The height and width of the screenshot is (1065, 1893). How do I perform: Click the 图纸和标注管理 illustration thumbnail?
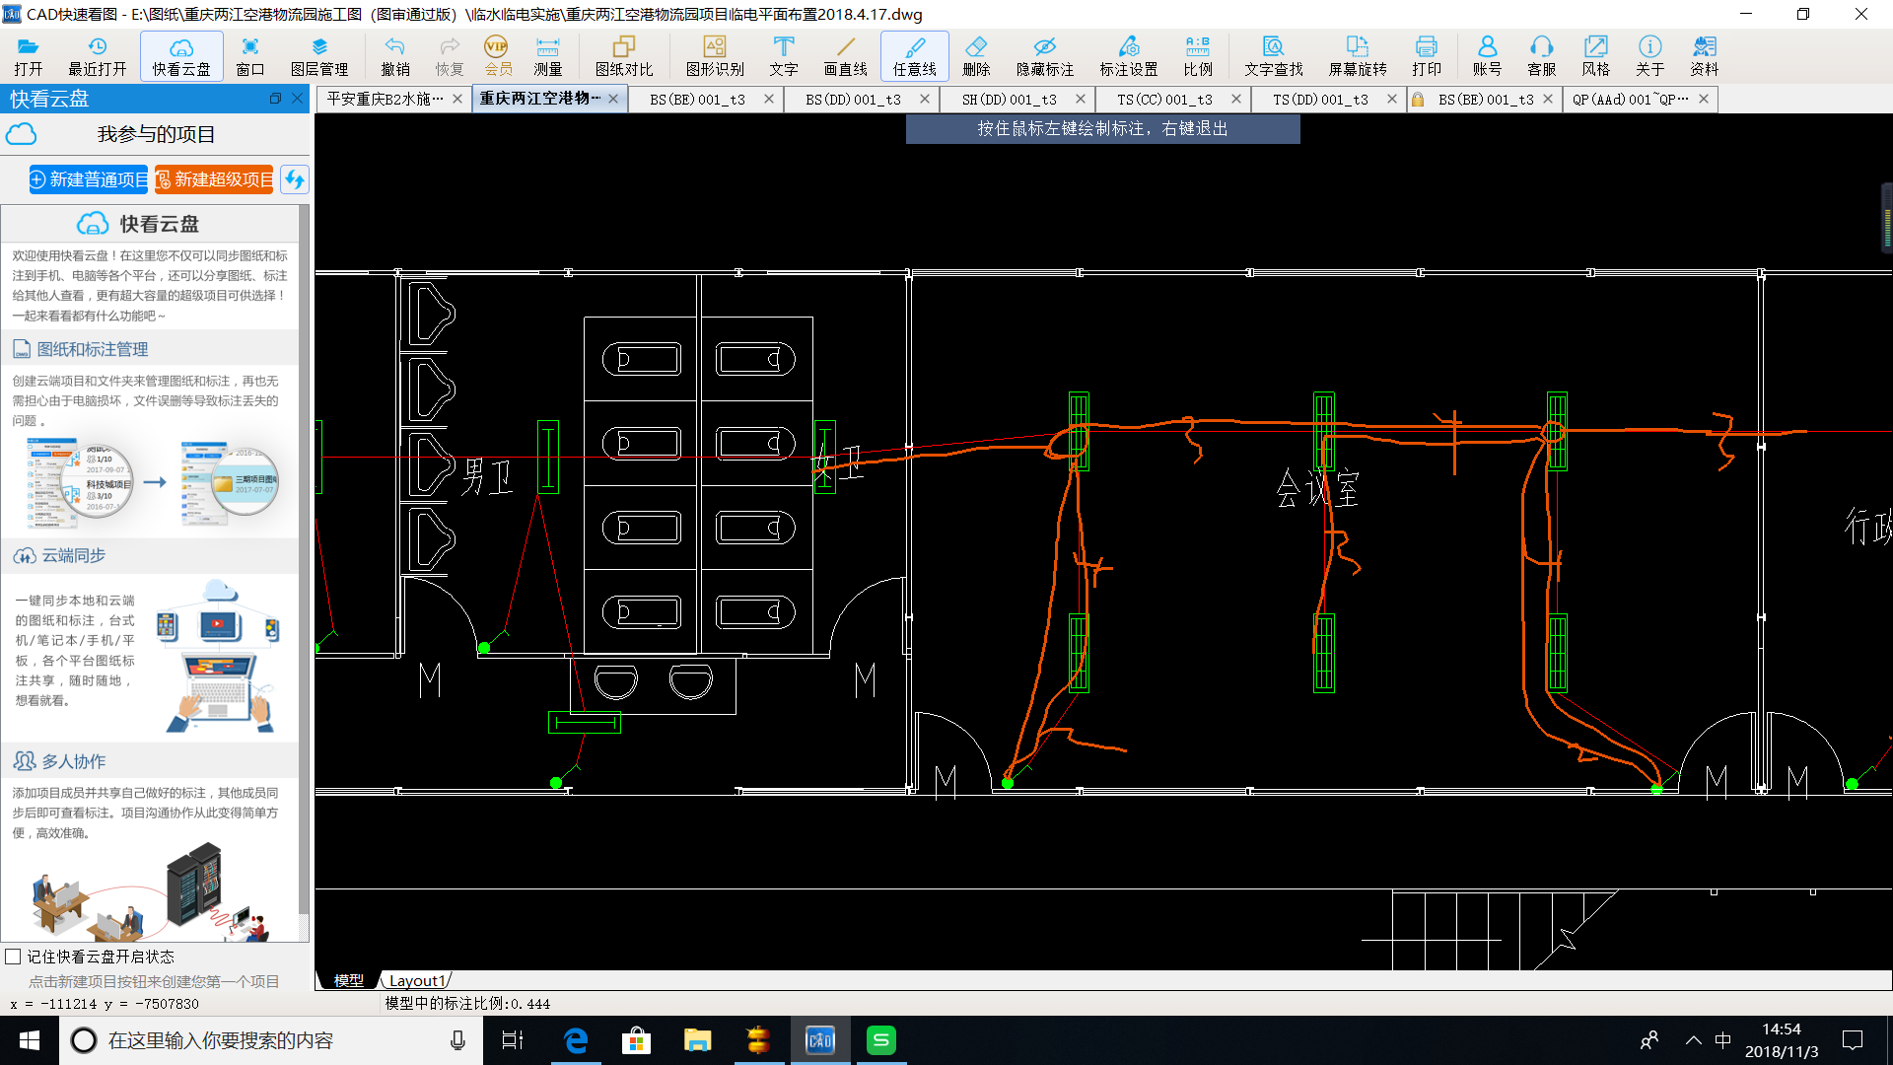click(153, 482)
